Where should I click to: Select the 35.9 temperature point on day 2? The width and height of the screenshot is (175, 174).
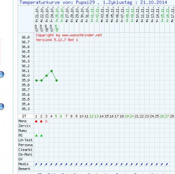click(42, 80)
